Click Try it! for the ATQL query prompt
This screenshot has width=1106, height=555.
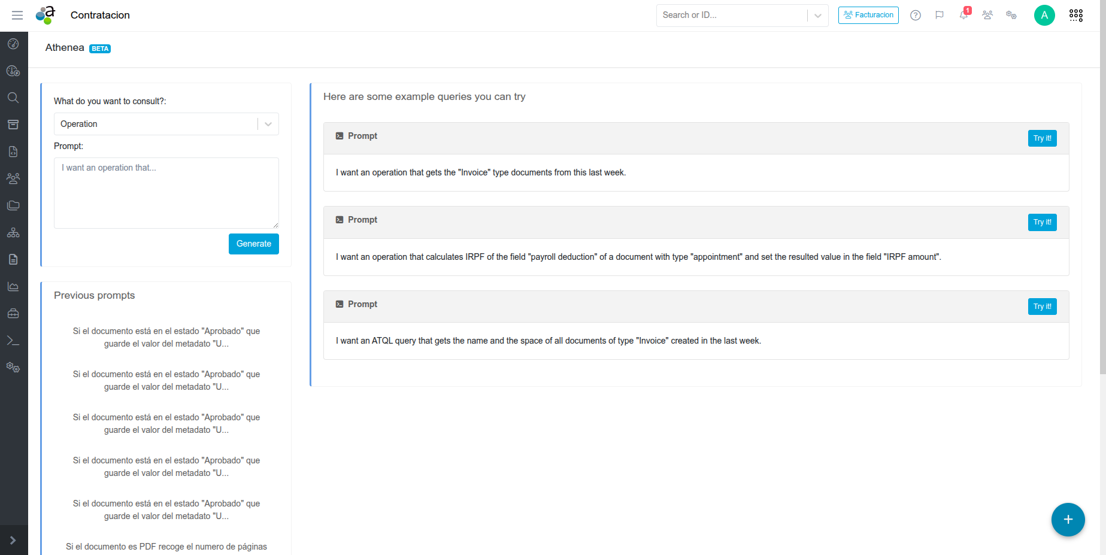1042,307
